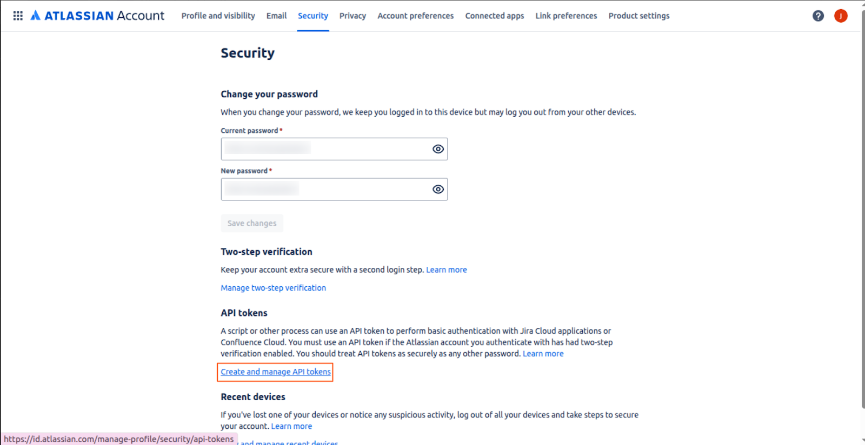Show current password with eye icon

438,149
